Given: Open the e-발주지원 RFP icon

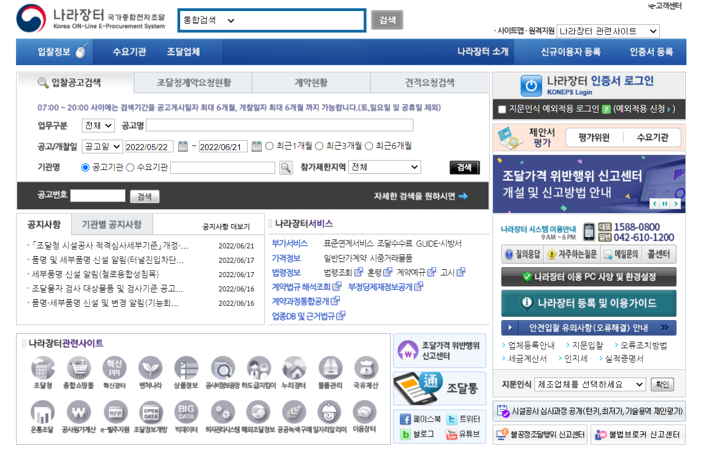Looking at the screenshot, I should point(115,412).
